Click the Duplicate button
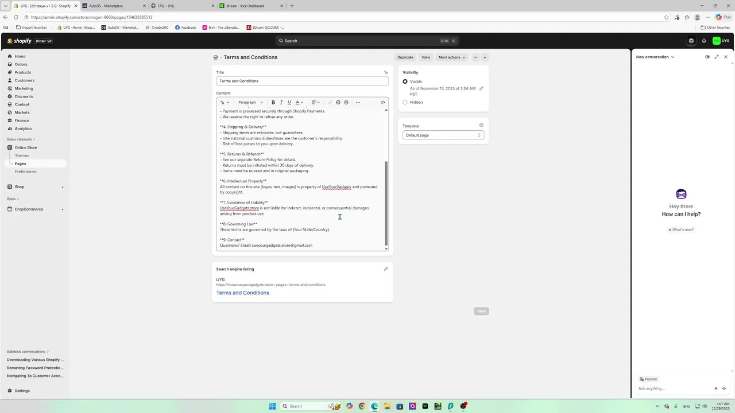Image resolution: width=735 pixels, height=413 pixels. [x=405, y=57]
